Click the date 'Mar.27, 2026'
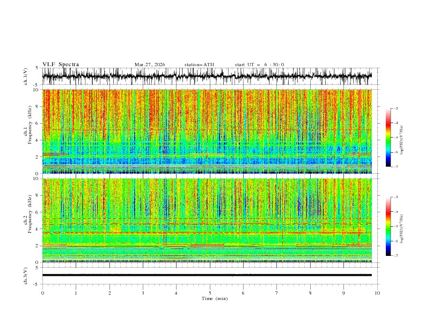This screenshot has height=329, width=425. pos(150,65)
